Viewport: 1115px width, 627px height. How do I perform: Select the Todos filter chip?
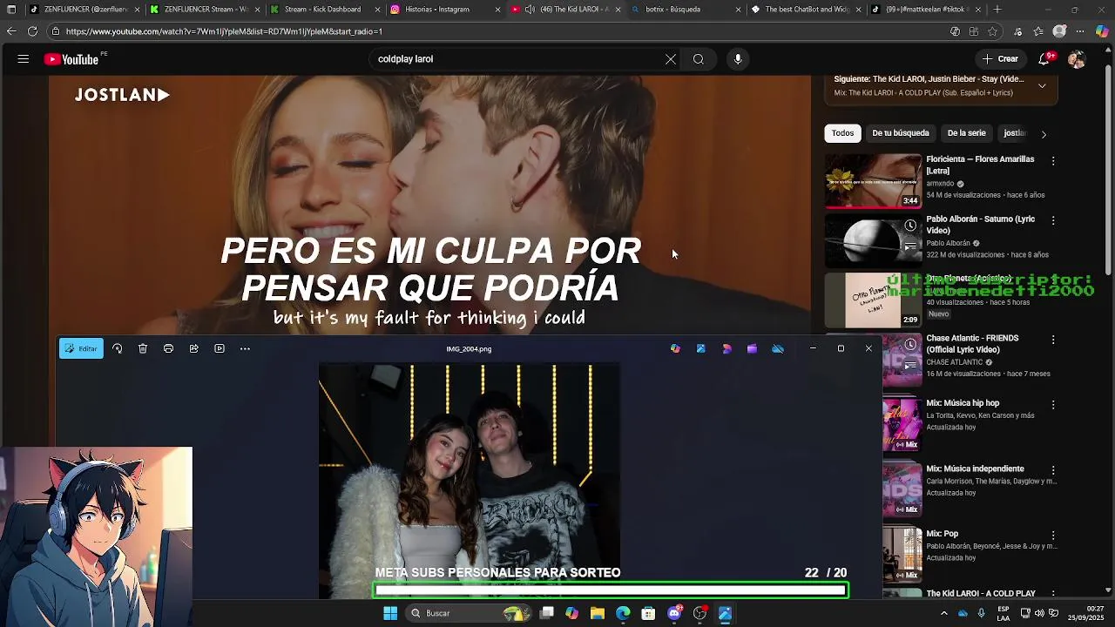(x=842, y=133)
